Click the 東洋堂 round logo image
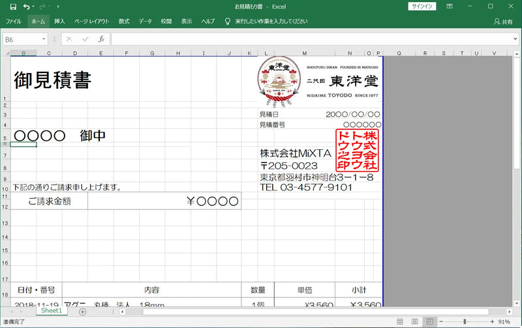522x328 pixels. (279, 82)
